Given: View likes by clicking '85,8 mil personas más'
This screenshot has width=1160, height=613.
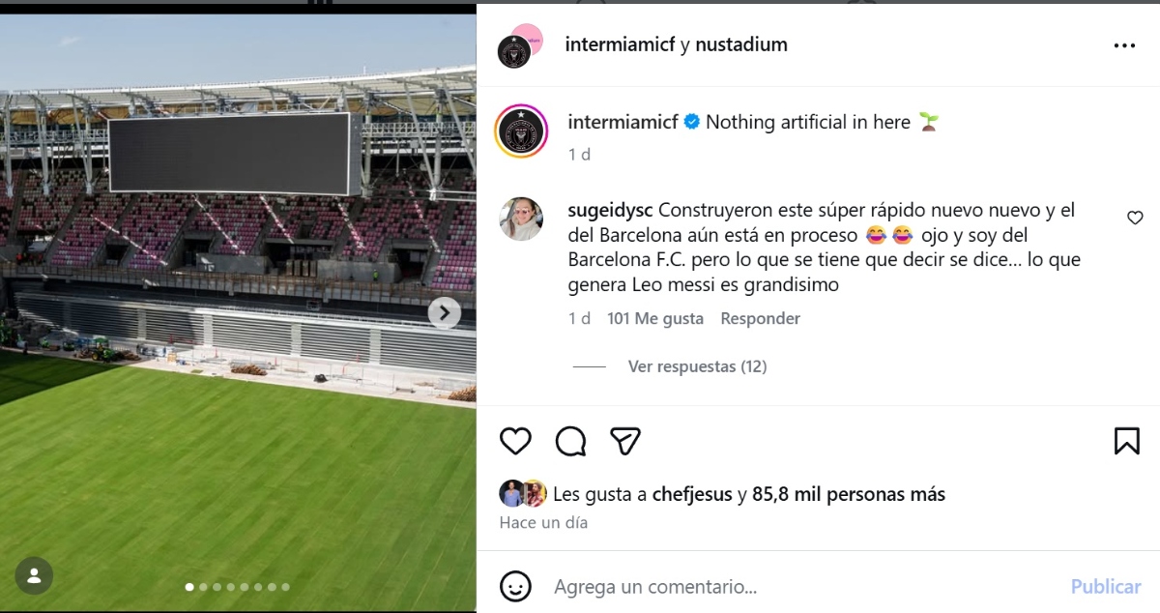Looking at the screenshot, I should 847,494.
